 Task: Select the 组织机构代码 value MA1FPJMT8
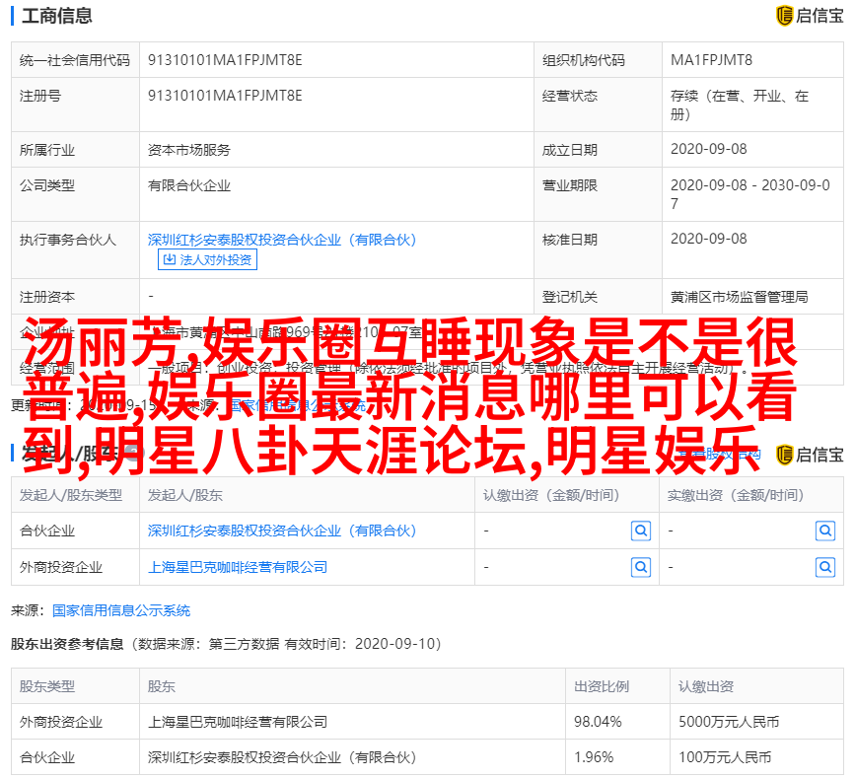point(711,60)
